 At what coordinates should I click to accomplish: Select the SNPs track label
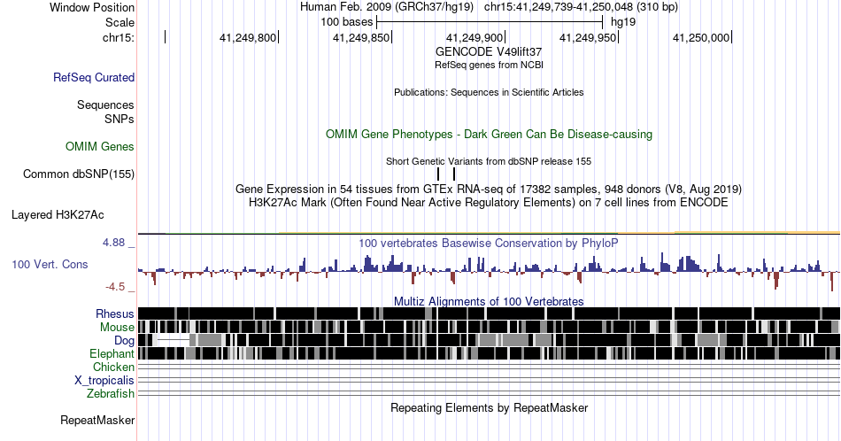click(x=120, y=119)
